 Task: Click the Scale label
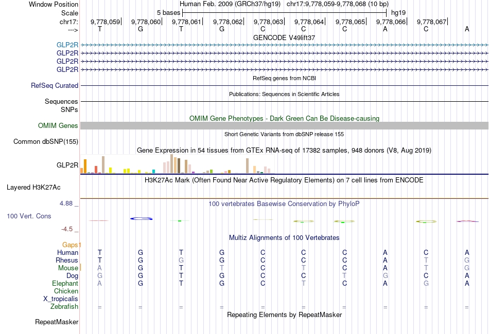(69, 13)
